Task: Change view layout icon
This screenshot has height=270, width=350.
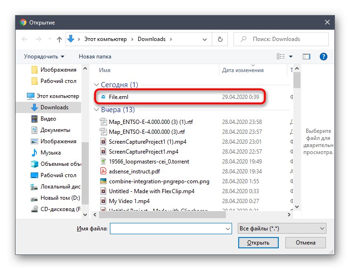Action: click(281, 57)
